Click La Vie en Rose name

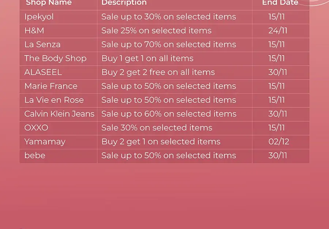[x=54, y=100]
